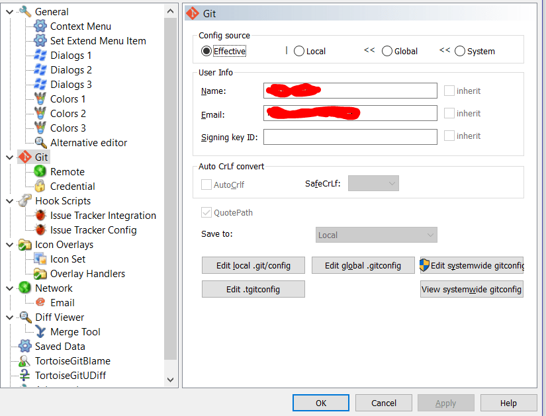This screenshot has height=416, width=546.
Task: Toggle inherit checkbox for Signing key ID
Action: pos(449,136)
